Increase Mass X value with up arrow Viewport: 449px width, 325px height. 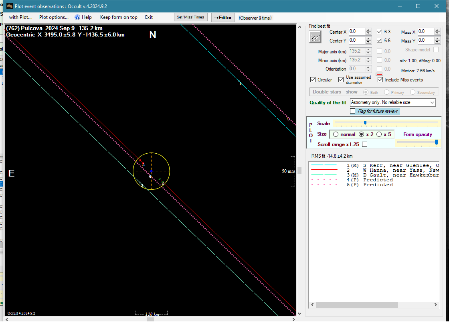(x=437, y=30)
